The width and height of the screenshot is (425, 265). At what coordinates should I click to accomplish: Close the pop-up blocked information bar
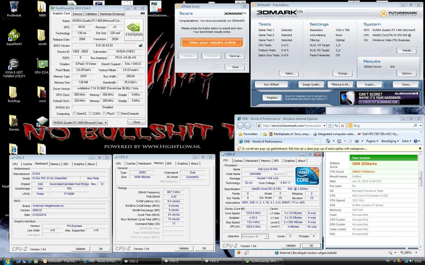420,148
